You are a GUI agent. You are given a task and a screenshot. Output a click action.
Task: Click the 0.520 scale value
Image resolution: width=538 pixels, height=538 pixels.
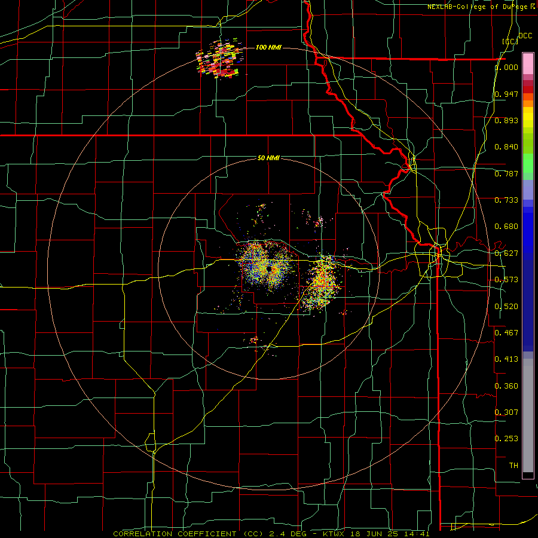[506, 307]
